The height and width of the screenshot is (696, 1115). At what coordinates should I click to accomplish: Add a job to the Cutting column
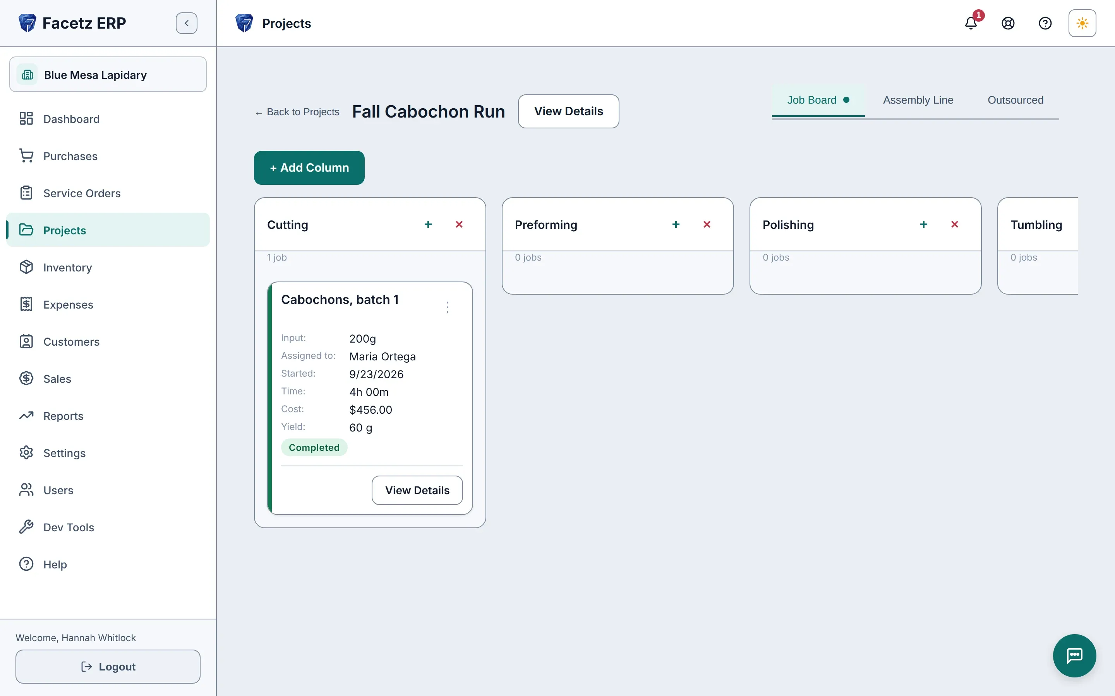[x=428, y=224]
